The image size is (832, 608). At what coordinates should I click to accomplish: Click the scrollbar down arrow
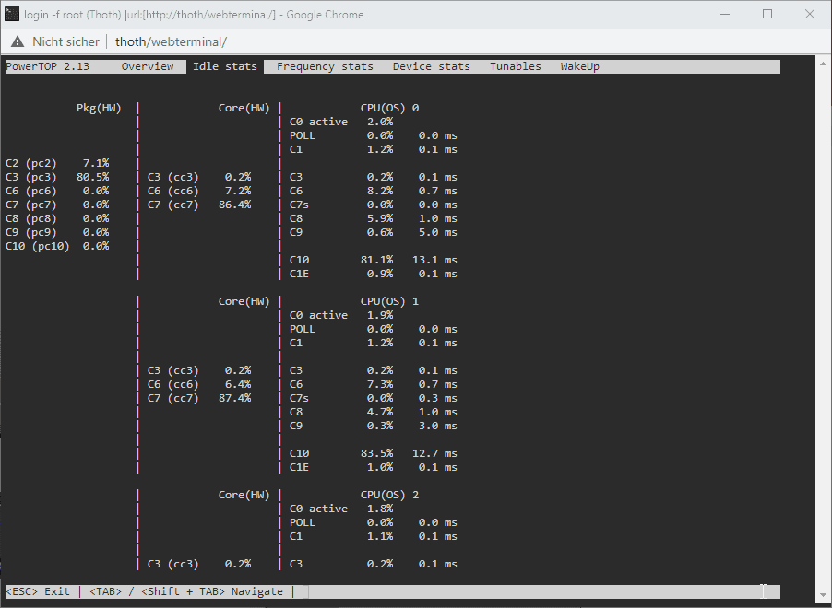click(x=823, y=596)
